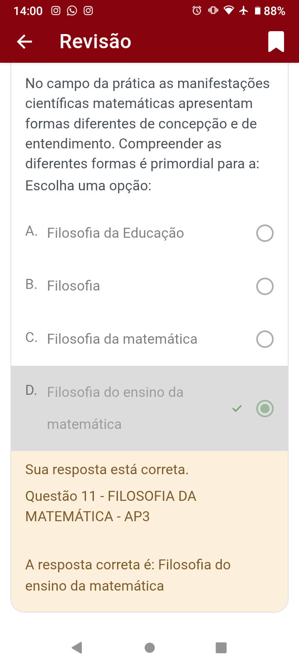Tap the option C Filosofia da matemática label
Image resolution: width=299 pixels, height=665 pixels.
[x=122, y=339]
